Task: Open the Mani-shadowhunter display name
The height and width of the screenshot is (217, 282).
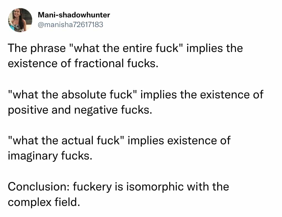Action: pyautogui.click(x=73, y=15)
